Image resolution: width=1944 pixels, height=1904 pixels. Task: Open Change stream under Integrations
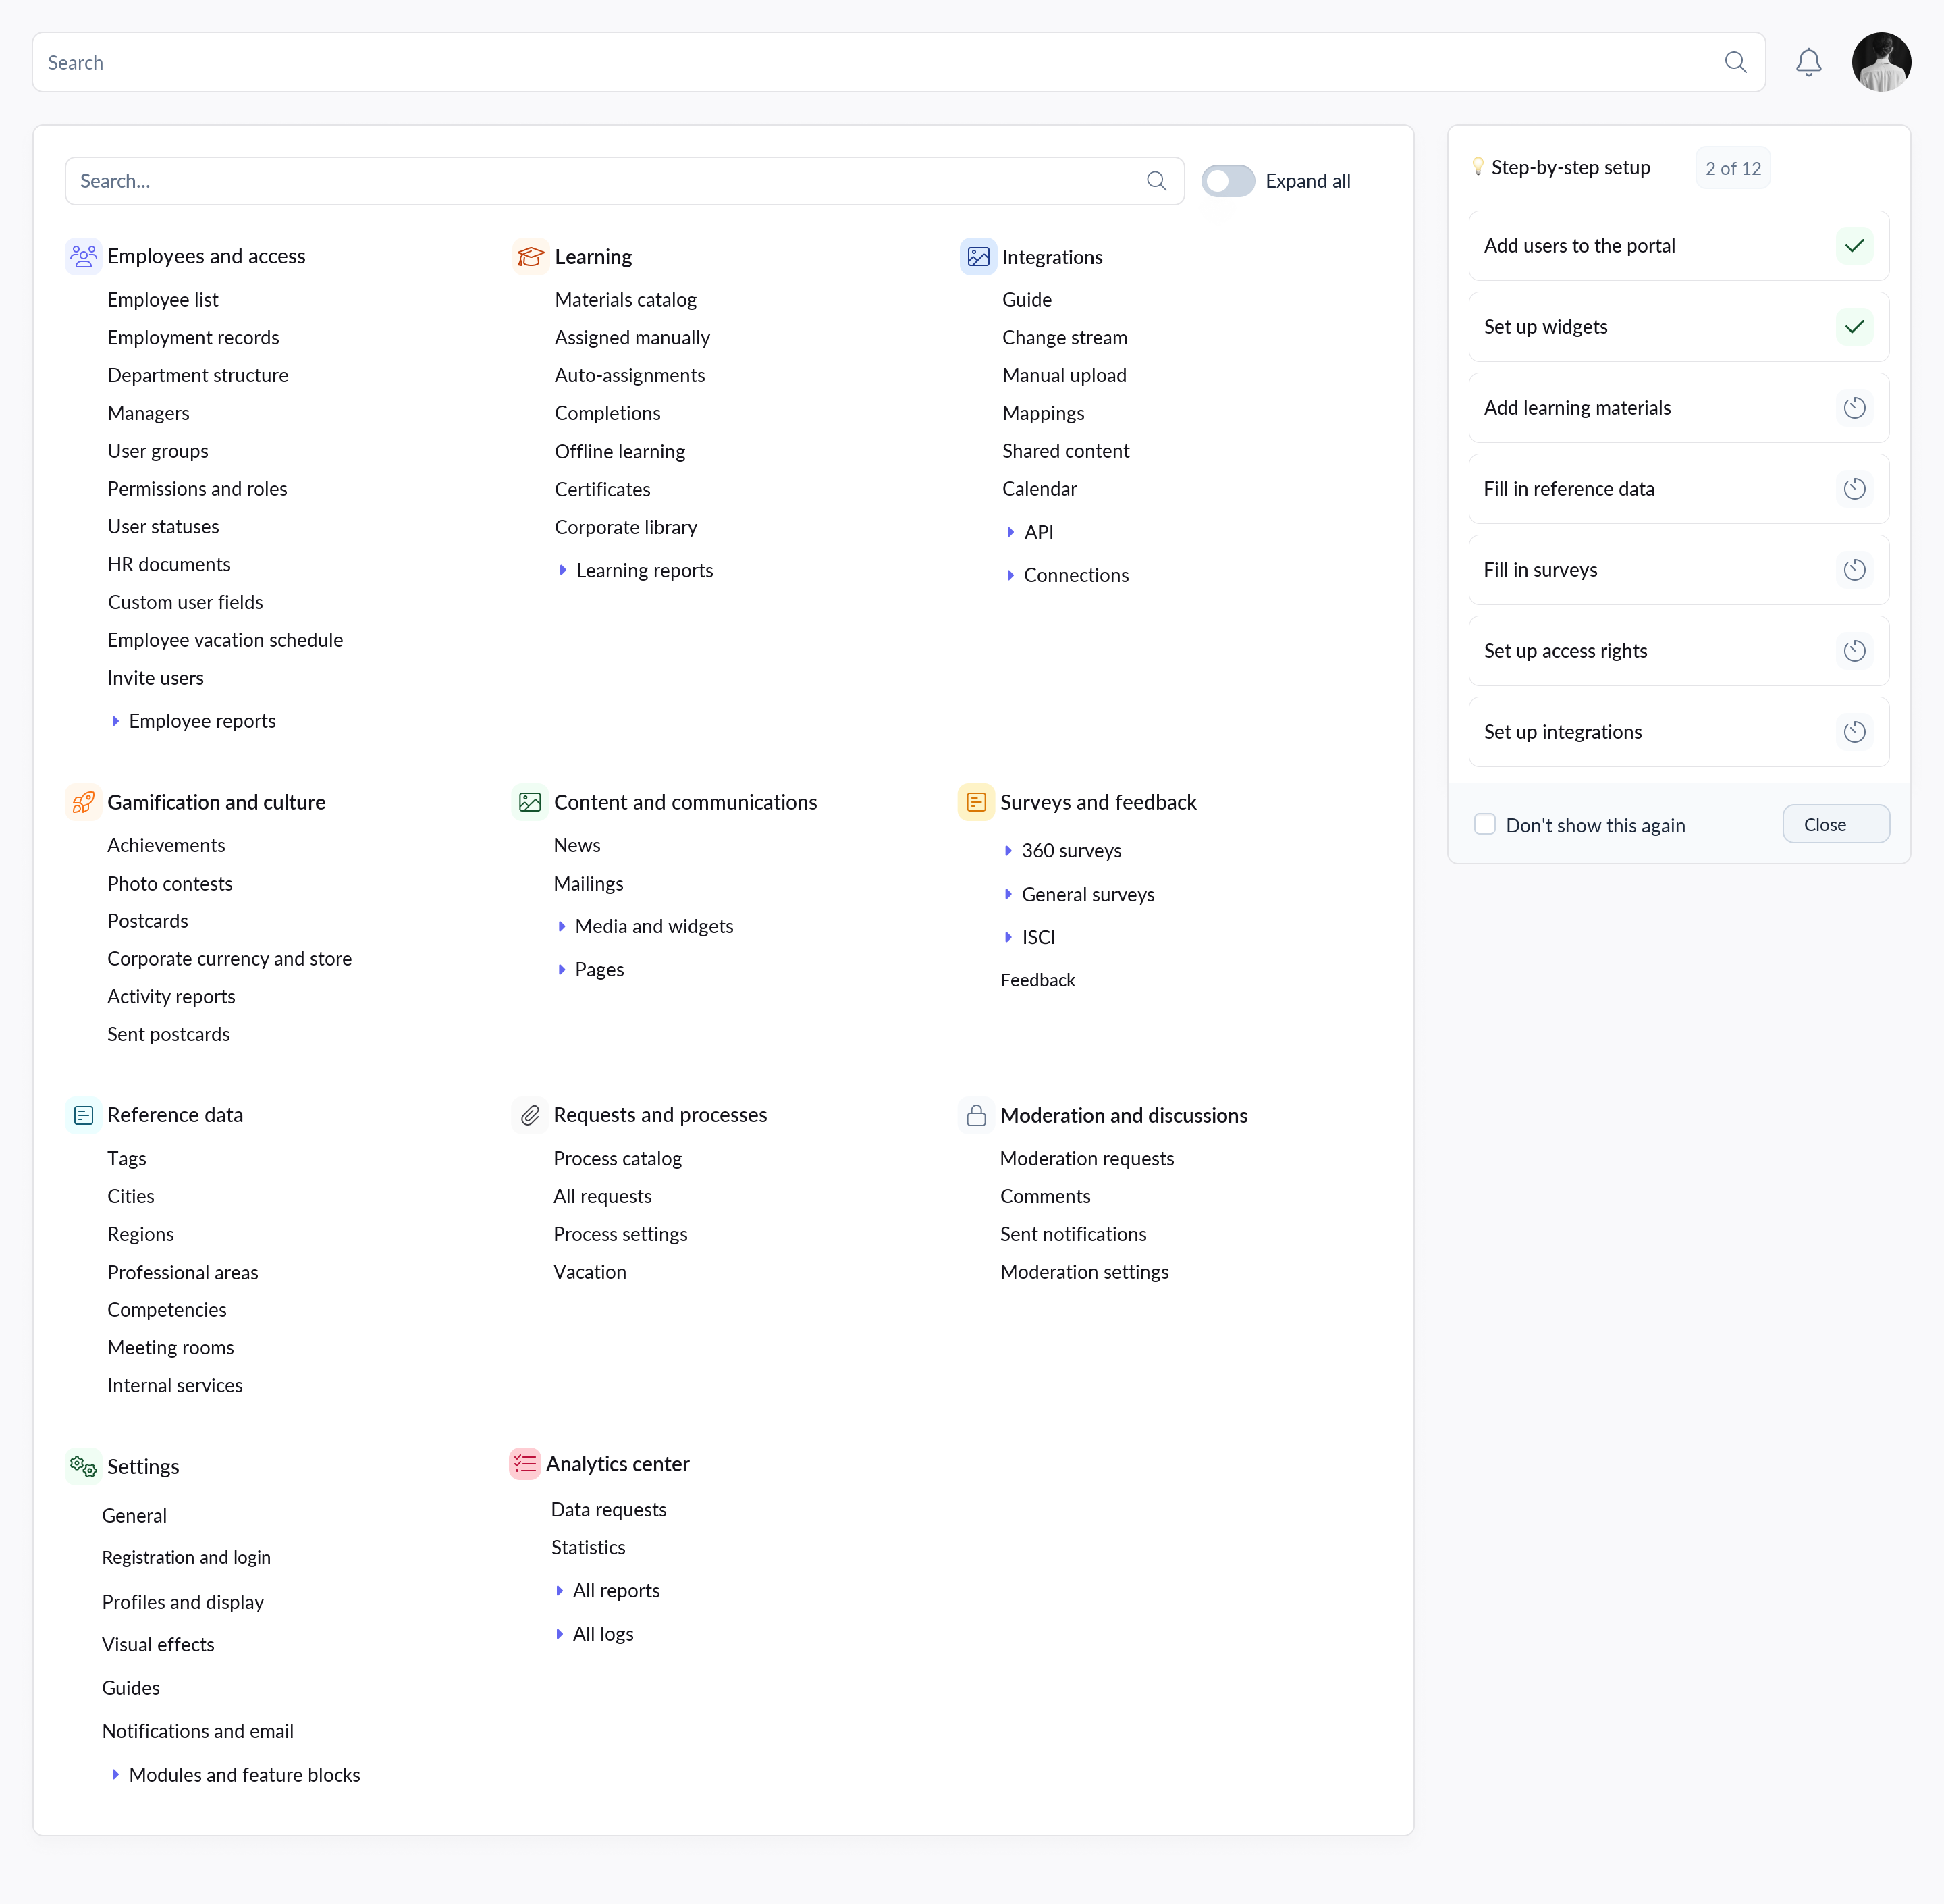coord(1064,338)
